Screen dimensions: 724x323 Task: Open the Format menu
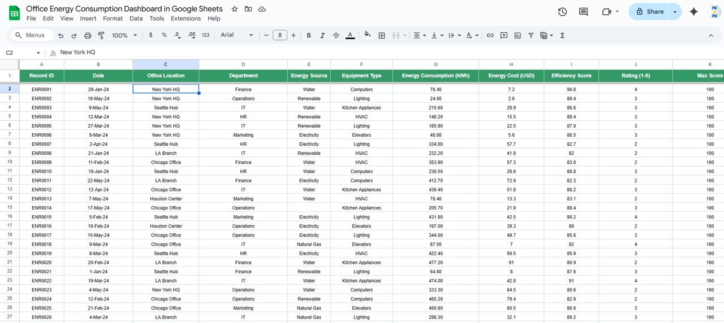[113, 19]
